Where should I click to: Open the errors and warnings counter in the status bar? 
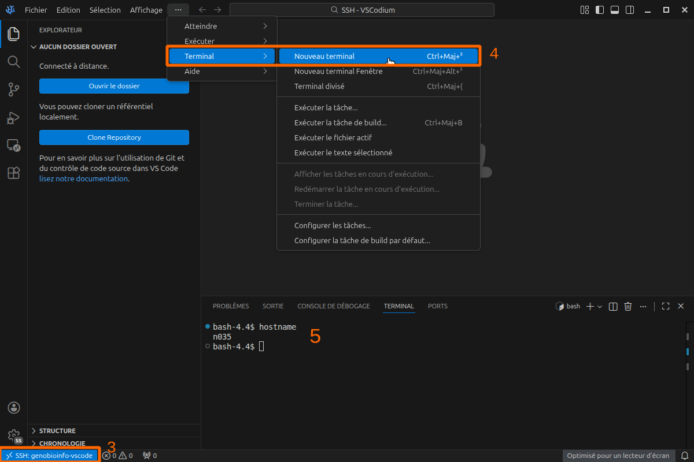tap(117, 456)
